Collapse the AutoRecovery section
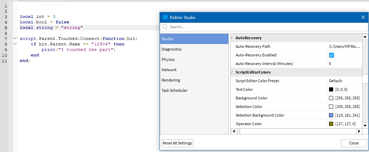This screenshot has width=369, height=152. (x=232, y=38)
